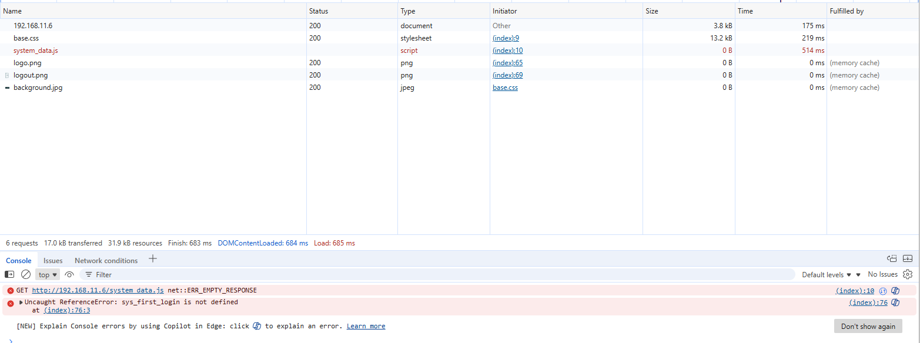Viewport: 920px width, 343px height.
Task: Open the base.css initiator link
Action: click(505, 87)
